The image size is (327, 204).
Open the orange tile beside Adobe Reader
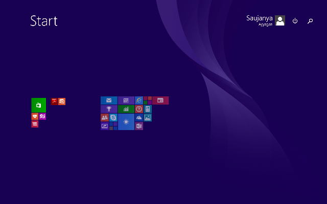pyautogui.click(x=62, y=101)
